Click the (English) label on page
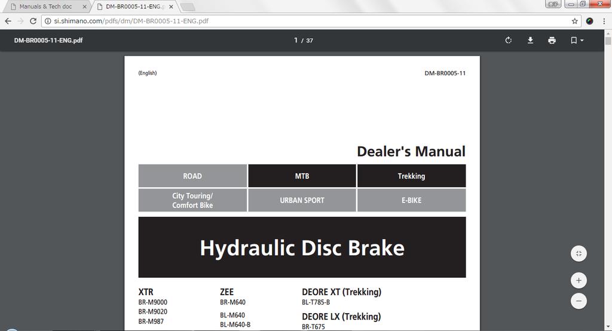This screenshot has width=612, height=331. point(148,73)
